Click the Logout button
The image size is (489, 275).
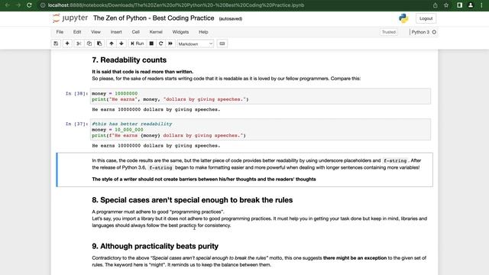pyautogui.click(x=426, y=18)
